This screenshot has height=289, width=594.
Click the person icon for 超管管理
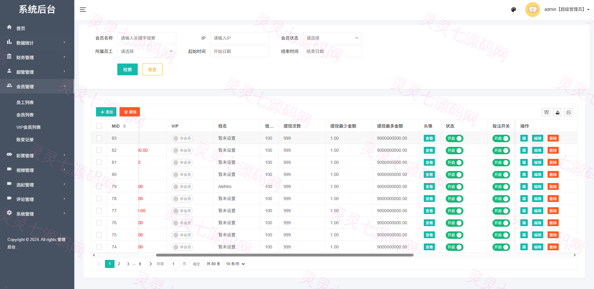tap(9, 71)
